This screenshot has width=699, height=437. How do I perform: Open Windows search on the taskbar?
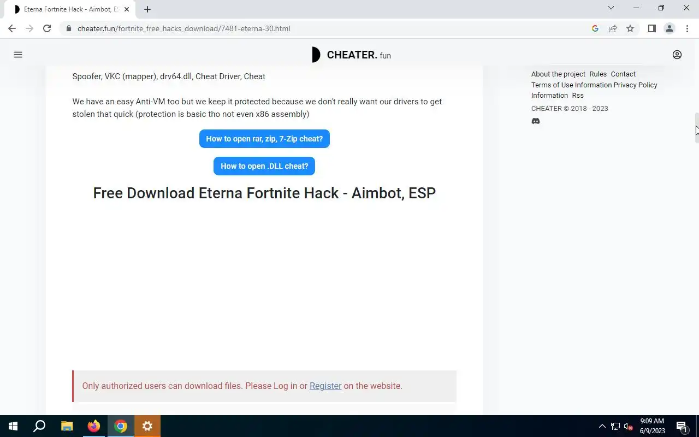tap(39, 426)
